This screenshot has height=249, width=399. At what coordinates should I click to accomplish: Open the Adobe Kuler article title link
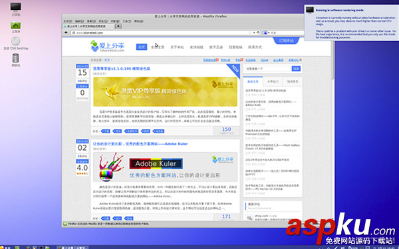click(140, 144)
